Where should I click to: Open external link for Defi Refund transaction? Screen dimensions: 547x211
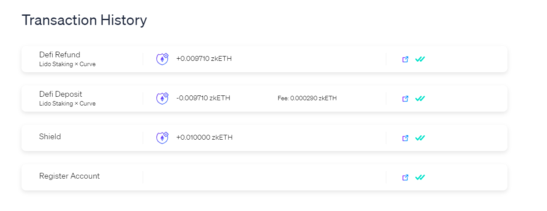405,59
